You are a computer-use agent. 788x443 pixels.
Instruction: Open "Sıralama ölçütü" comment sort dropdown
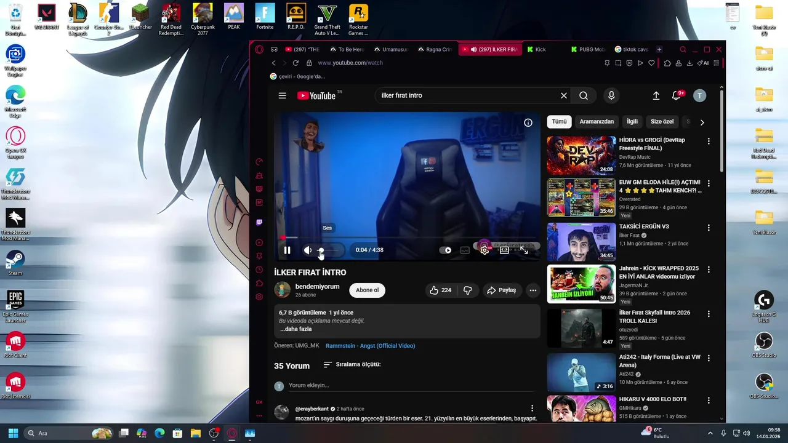point(352,365)
